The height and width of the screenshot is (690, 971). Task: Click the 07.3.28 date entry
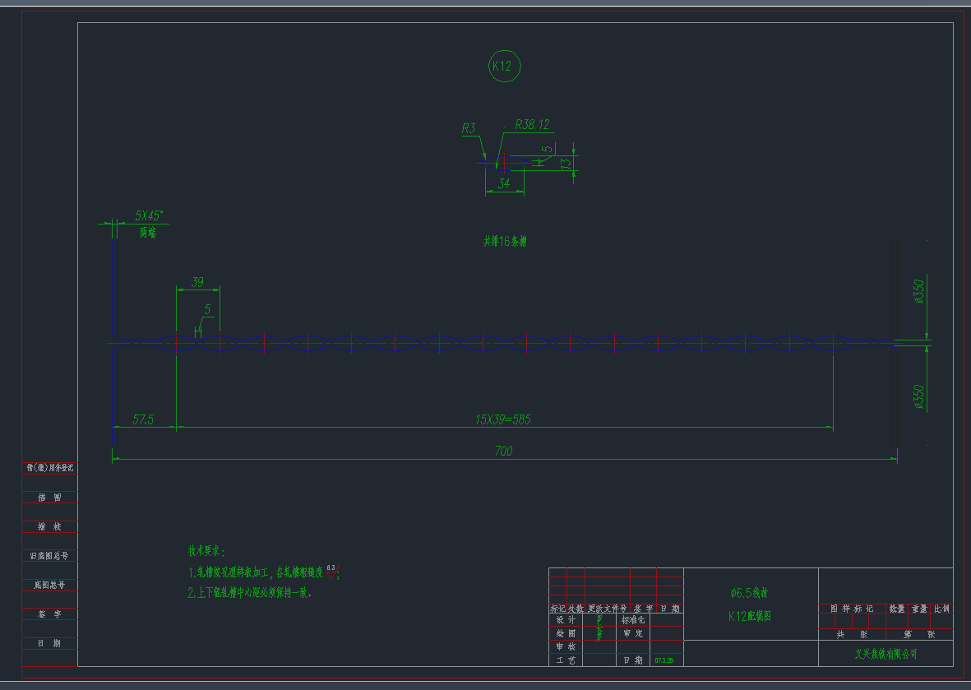click(664, 660)
